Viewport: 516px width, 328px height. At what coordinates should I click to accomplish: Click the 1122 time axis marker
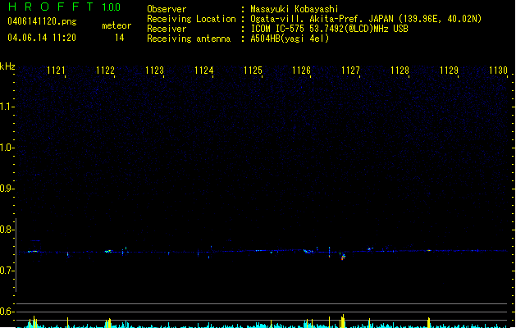tap(105, 71)
